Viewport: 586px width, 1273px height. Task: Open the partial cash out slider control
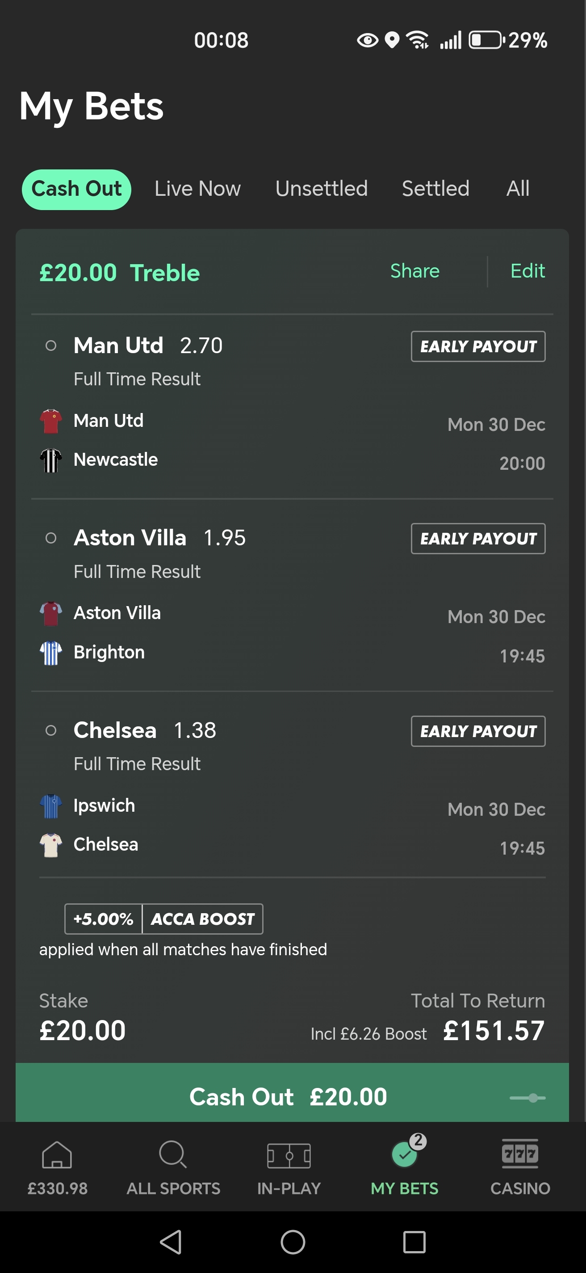pyautogui.click(x=528, y=1098)
